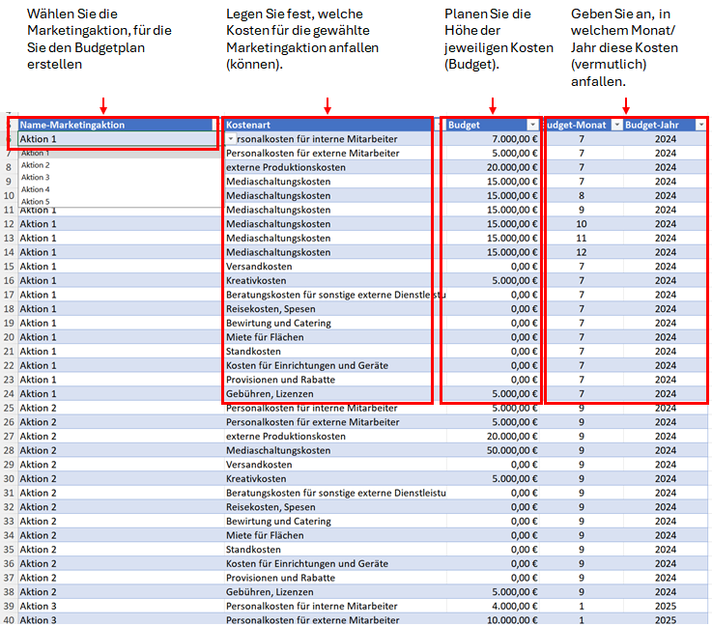Choose 'Aktion 2' from the dropdown list
This screenshot has width=712, height=626.
[x=36, y=165]
